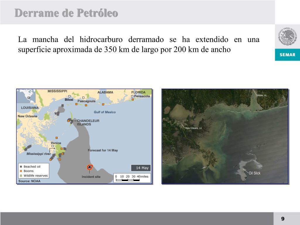
Task: Click the Biloxi city marker square
Action: click(x=69, y=96)
